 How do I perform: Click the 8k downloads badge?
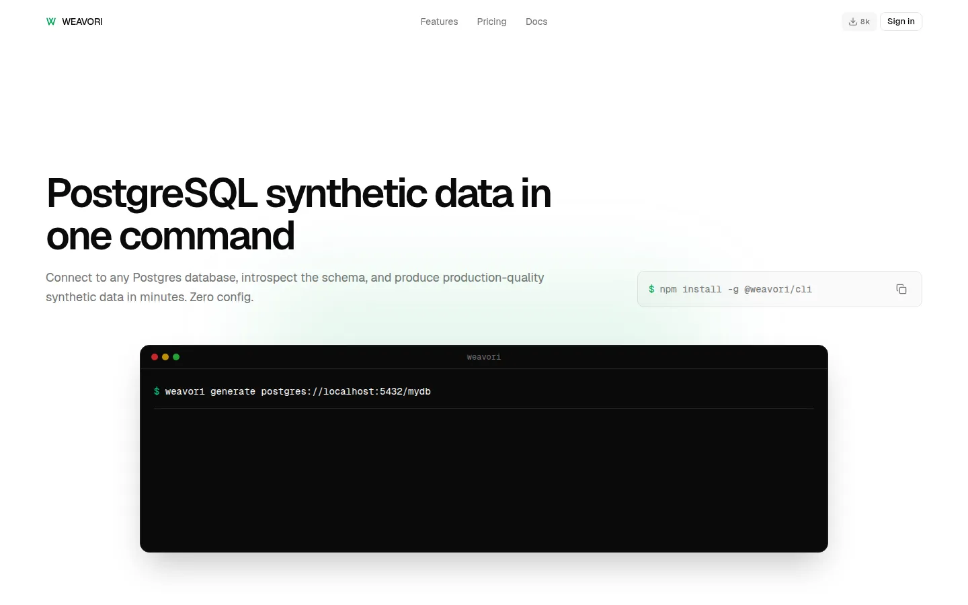(859, 22)
